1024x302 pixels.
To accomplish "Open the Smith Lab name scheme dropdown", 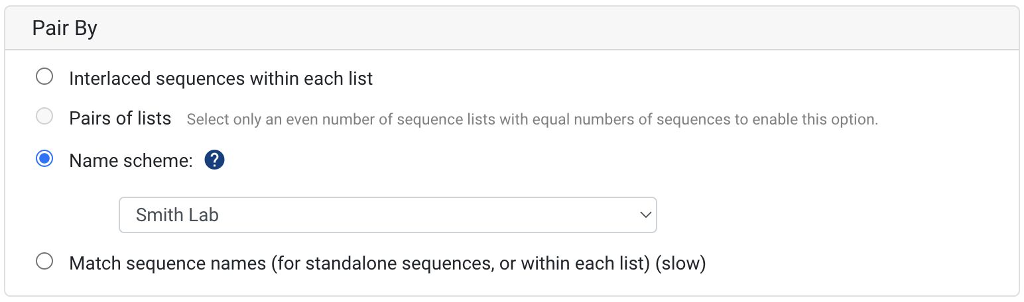I will coord(388,215).
